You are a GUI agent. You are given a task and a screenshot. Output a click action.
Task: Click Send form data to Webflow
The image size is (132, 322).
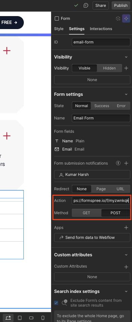point(92,237)
